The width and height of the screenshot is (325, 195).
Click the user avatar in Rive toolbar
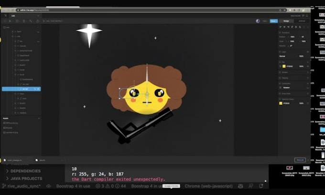[258, 21]
